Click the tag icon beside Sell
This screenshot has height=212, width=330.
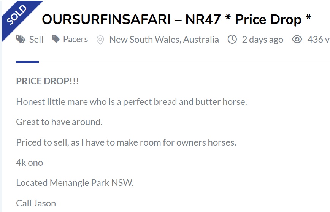pyautogui.click(x=21, y=39)
